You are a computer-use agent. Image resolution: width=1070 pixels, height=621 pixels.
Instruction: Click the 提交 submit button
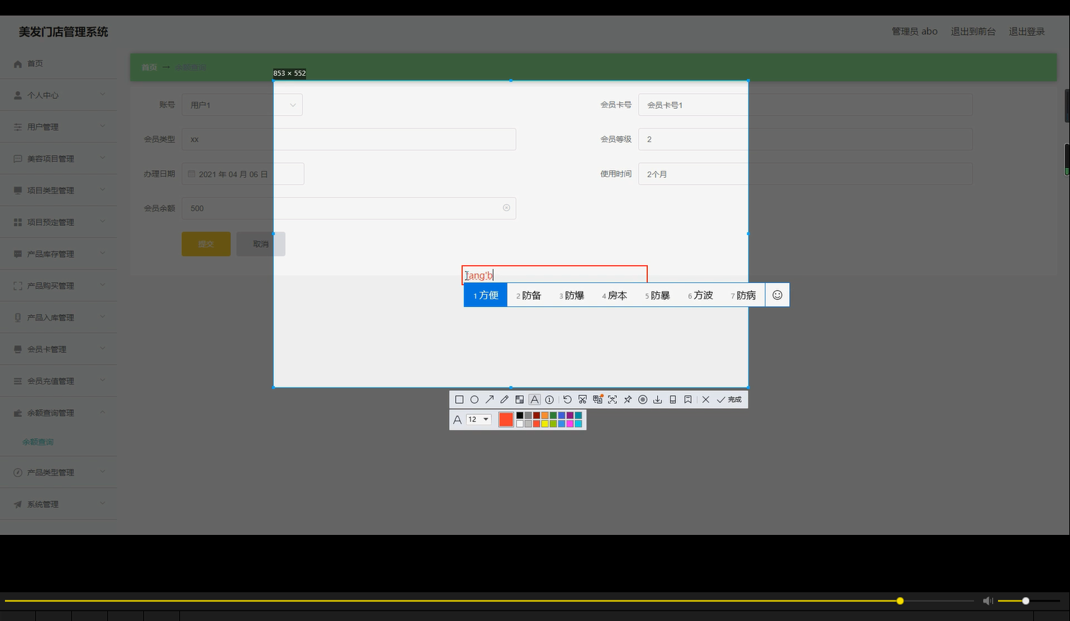(206, 244)
